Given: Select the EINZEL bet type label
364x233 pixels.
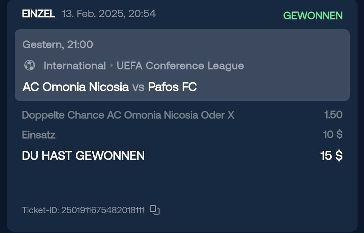Looking at the screenshot, I should tap(38, 14).
